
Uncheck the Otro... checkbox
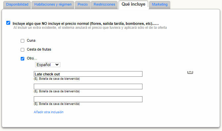pyautogui.click(x=23, y=59)
